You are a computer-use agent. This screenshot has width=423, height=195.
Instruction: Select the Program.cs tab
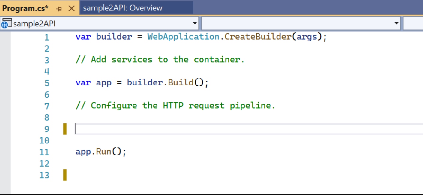(25, 8)
